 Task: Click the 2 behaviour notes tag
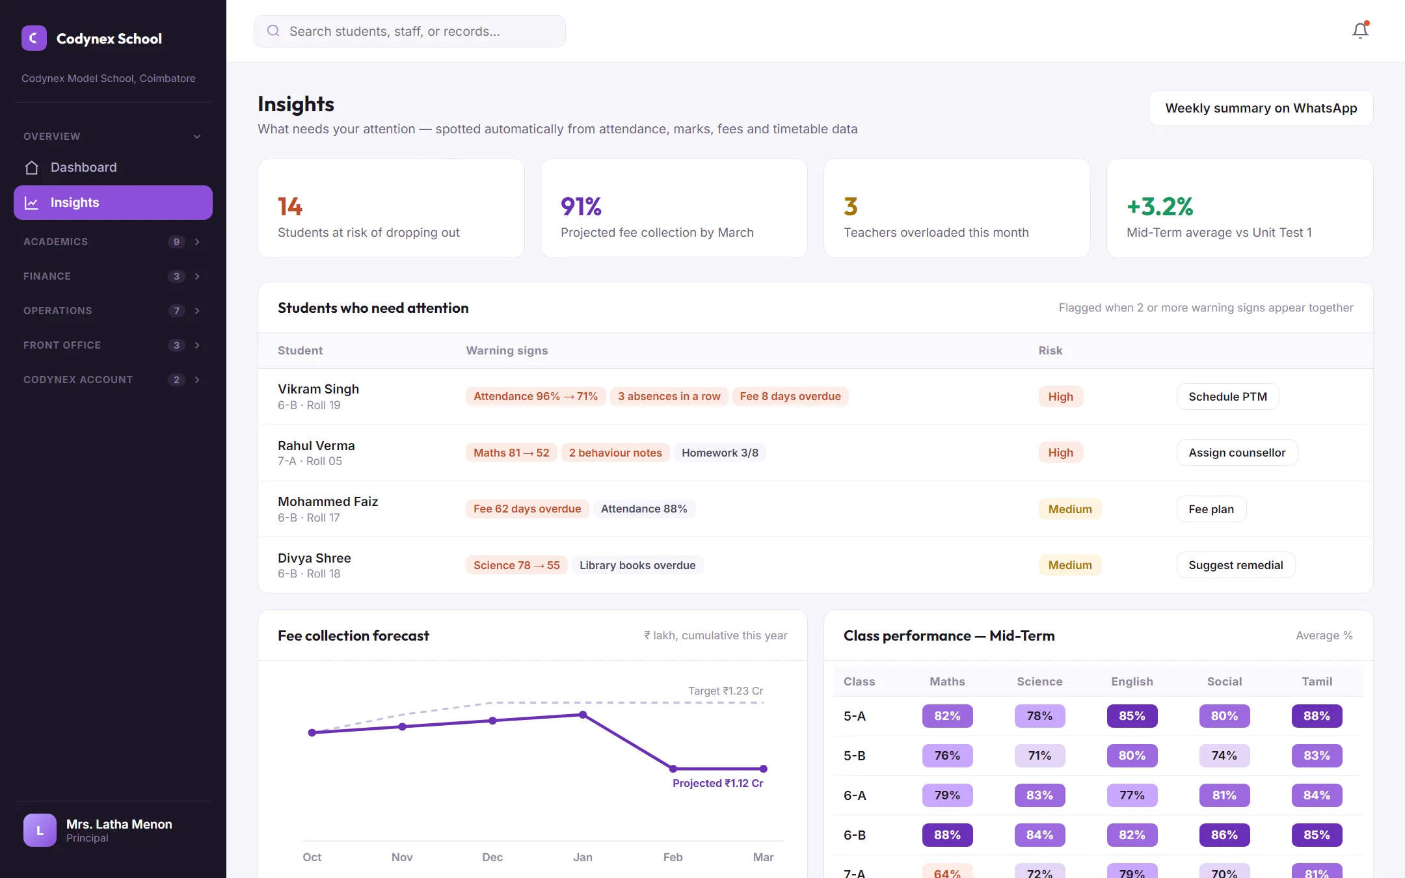[x=615, y=453]
